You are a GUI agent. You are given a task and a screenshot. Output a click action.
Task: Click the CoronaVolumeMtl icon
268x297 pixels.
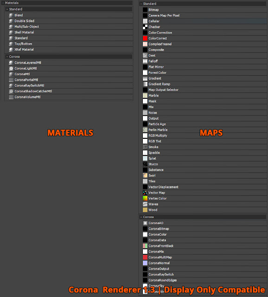point(11,97)
